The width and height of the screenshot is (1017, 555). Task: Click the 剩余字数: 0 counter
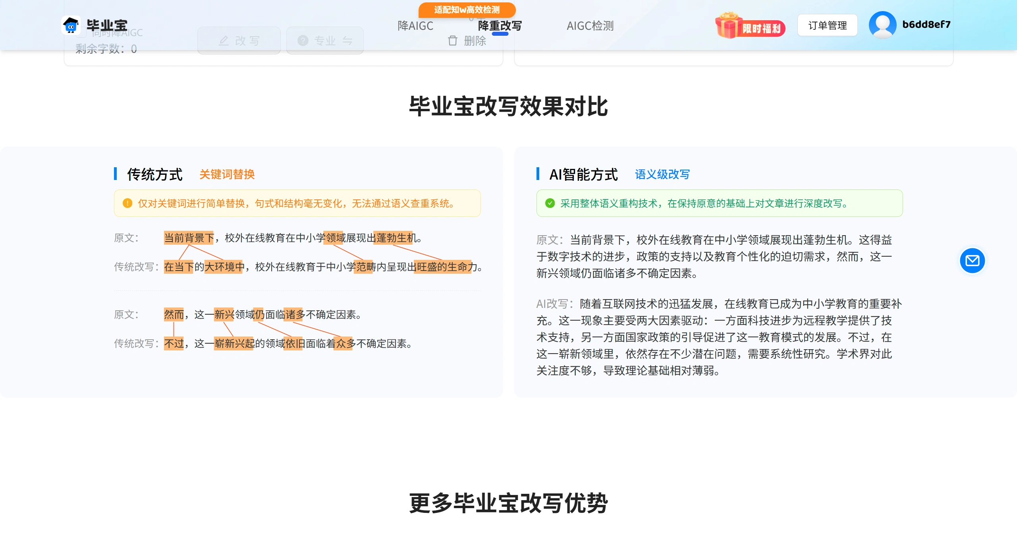click(x=106, y=49)
